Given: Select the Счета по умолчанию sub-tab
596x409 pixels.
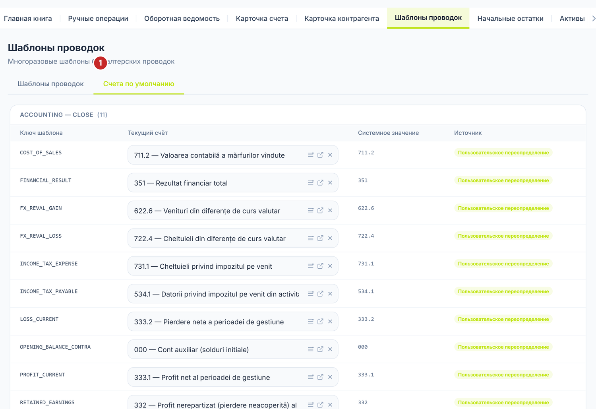Looking at the screenshot, I should (139, 84).
